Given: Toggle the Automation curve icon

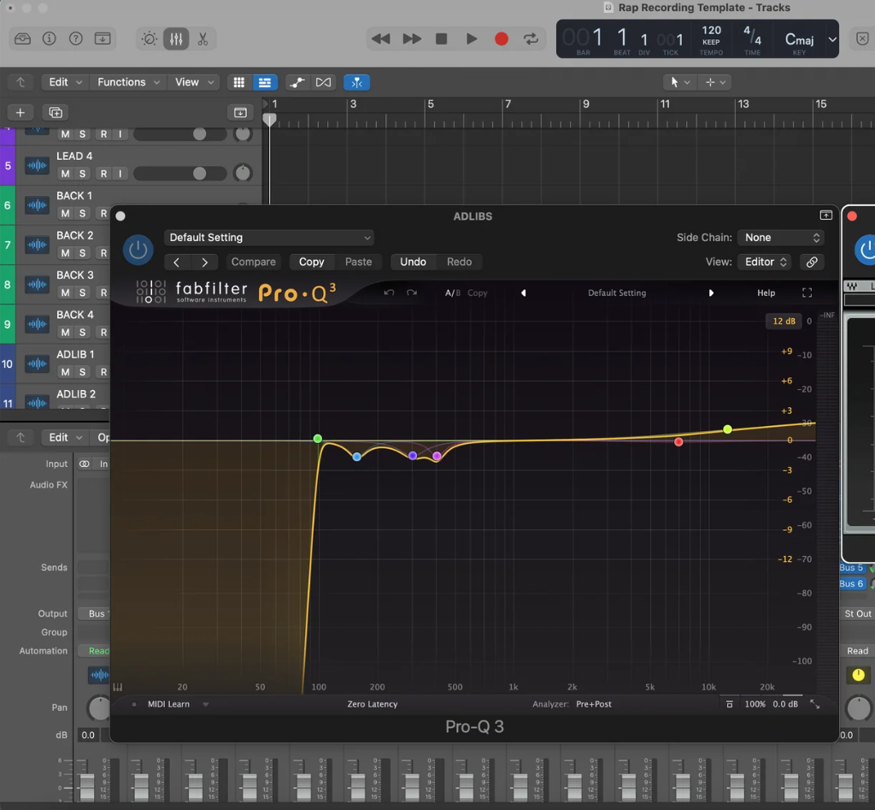Looking at the screenshot, I should tap(297, 82).
